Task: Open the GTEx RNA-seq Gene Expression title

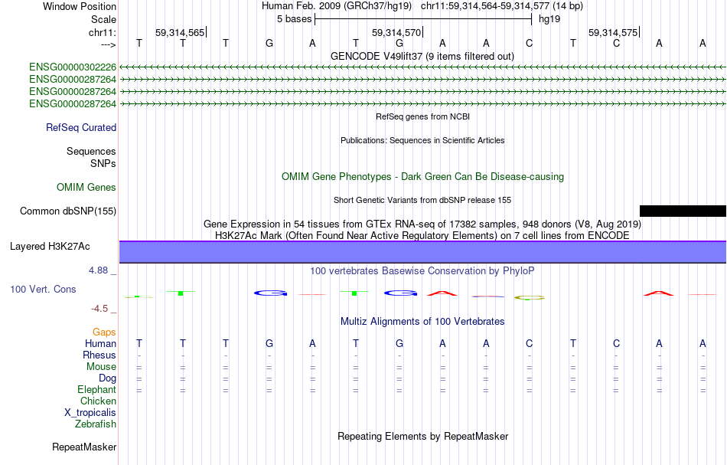Action: 422,224
